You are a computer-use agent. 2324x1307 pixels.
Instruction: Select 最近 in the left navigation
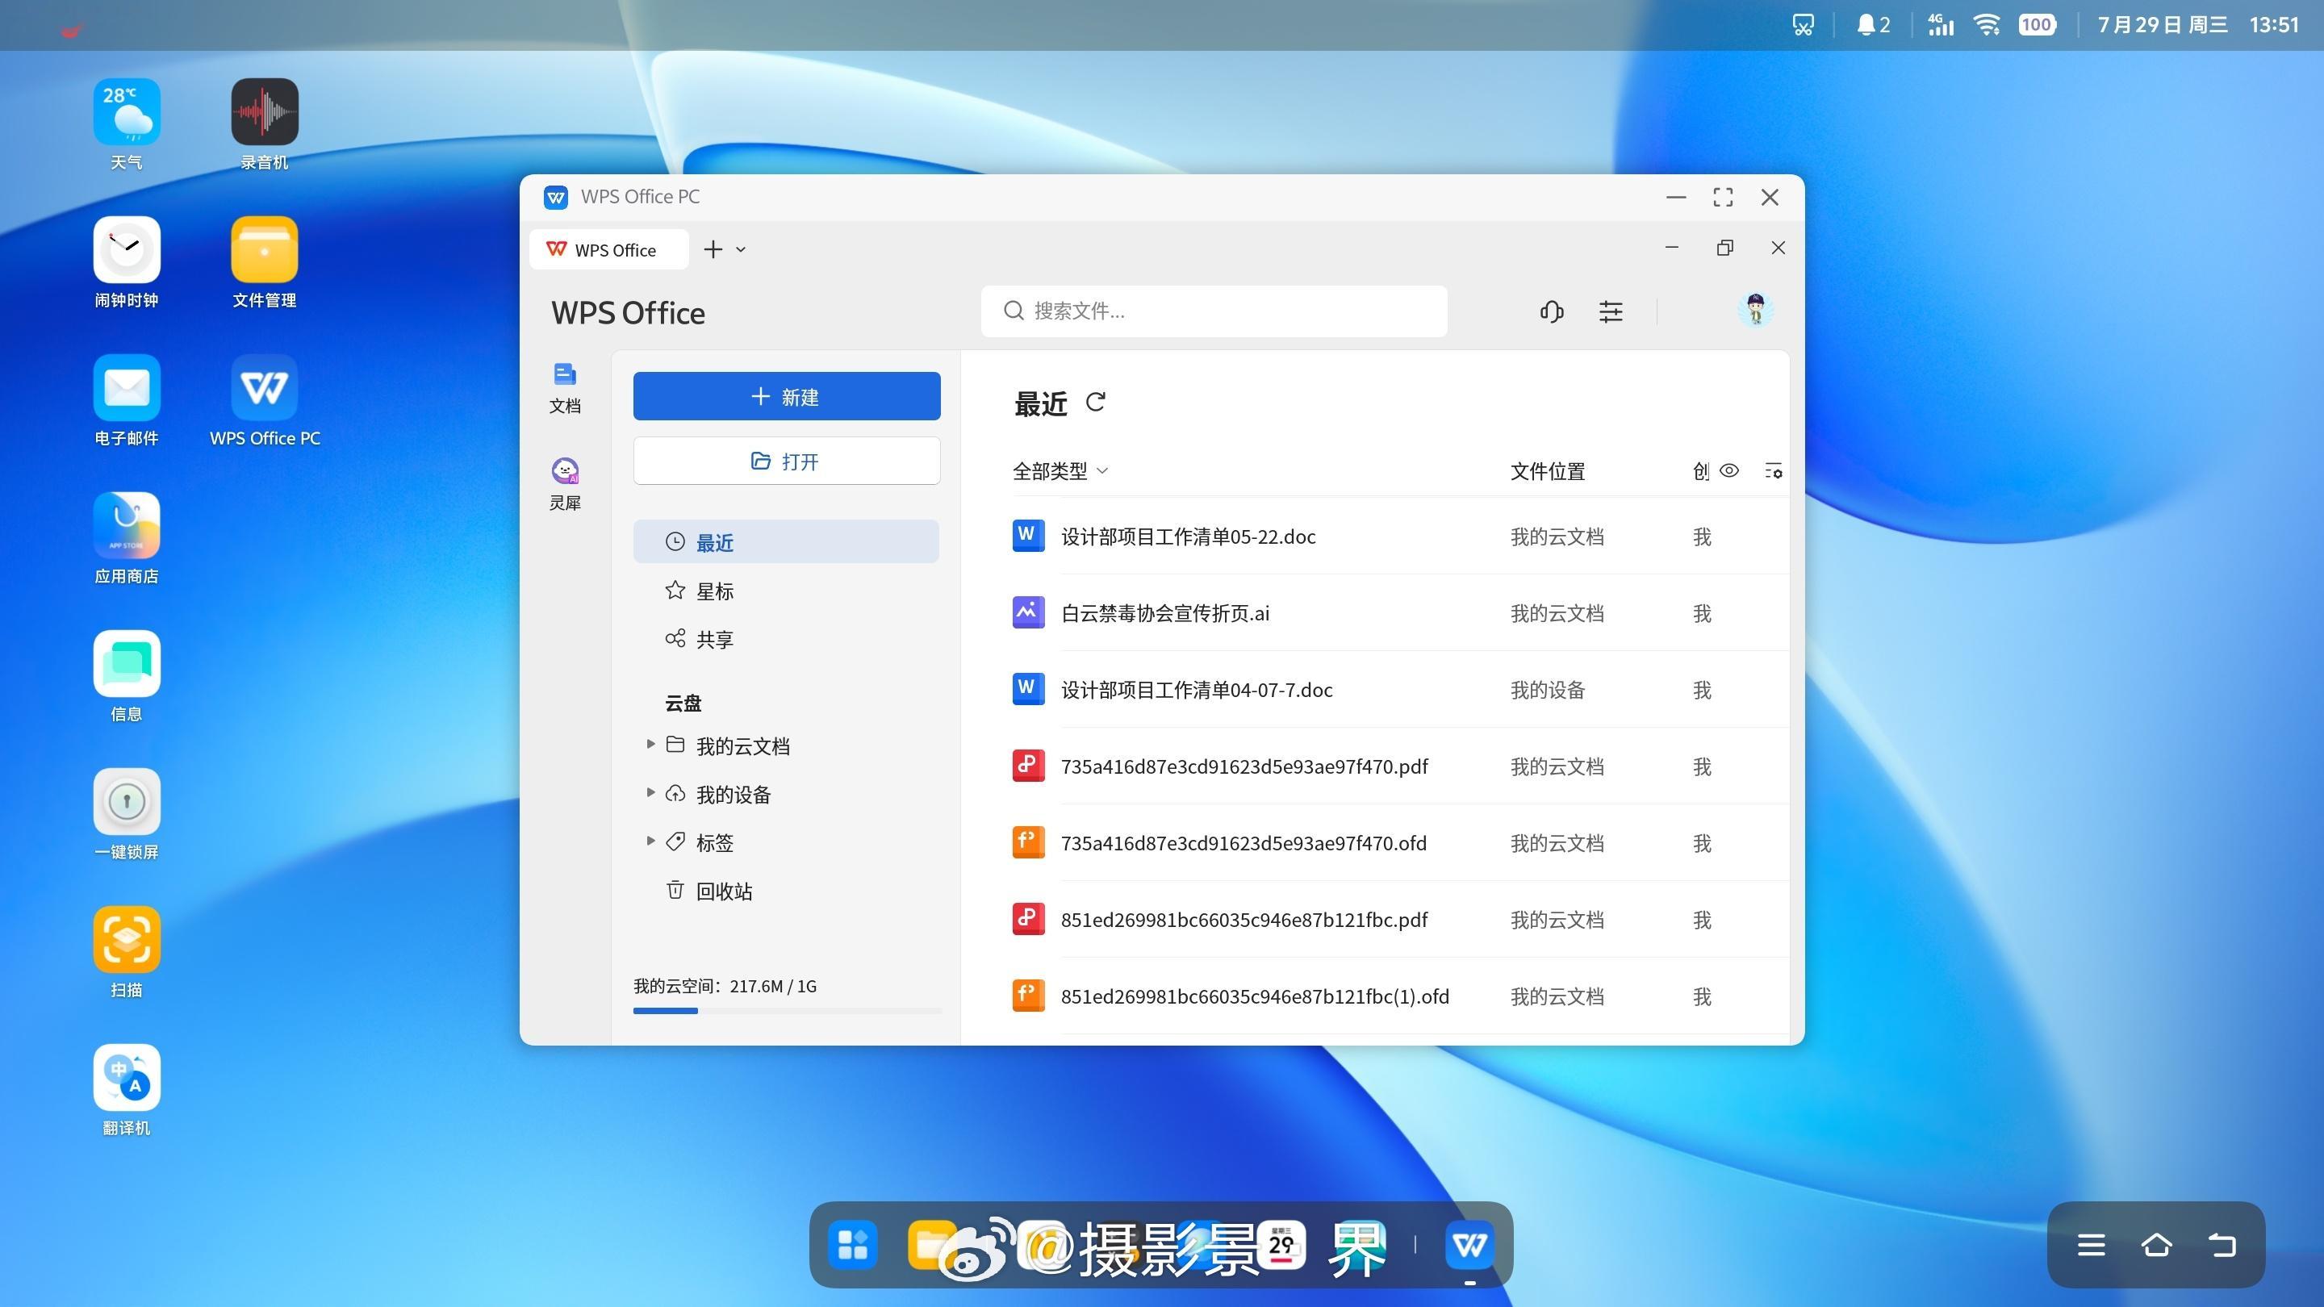tap(786, 542)
